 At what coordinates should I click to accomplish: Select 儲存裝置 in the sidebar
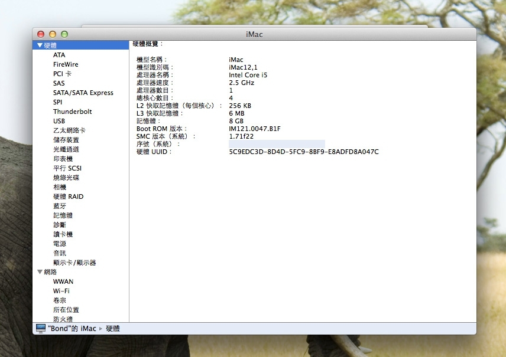66,140
